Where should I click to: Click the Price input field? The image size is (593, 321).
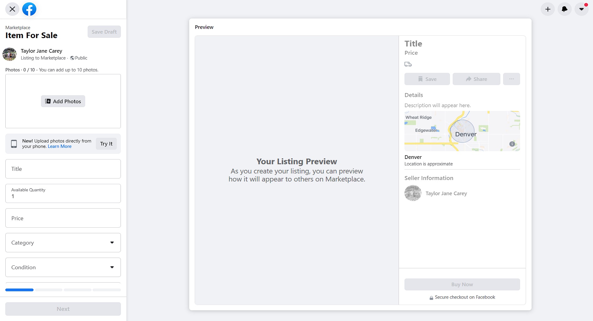pyautogui.click(x=63, y=218)
